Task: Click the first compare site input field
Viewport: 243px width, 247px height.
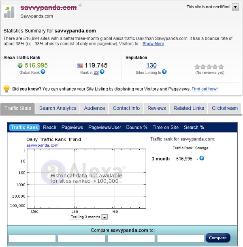Action: pyautogui.click(x=32, y=238)
